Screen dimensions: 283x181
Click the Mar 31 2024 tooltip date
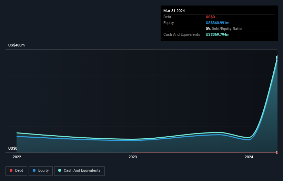(x=174, y=11)
